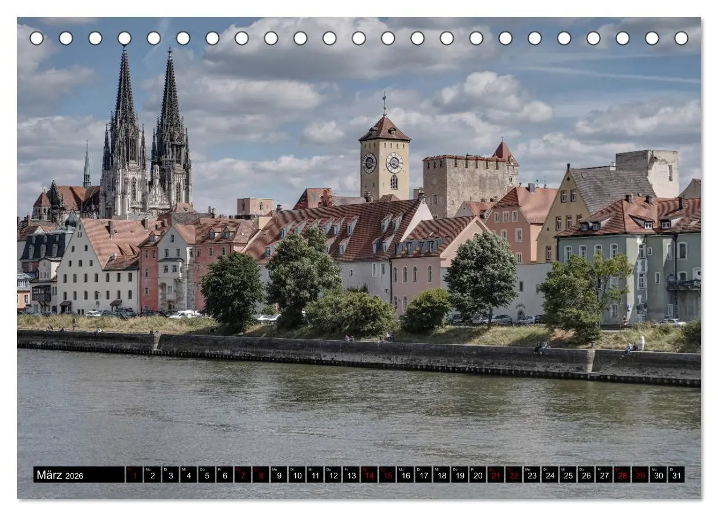Image resolution: width=718 pixels, height=516 pixels.
Task: Click date cell 20
Action: (x=477, y=475)
